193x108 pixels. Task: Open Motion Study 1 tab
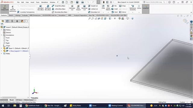pyautogui.click(x=29, y=100)
